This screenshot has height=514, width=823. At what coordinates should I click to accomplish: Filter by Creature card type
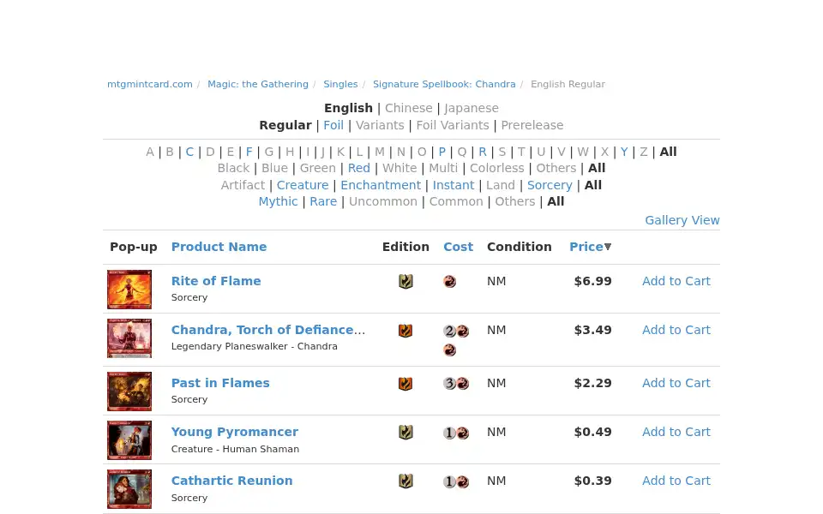[303, 185]
